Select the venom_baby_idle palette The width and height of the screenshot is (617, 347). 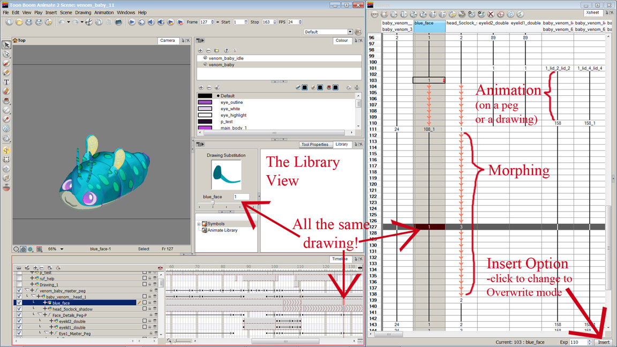pyautogui.click(x=226, y=58)
